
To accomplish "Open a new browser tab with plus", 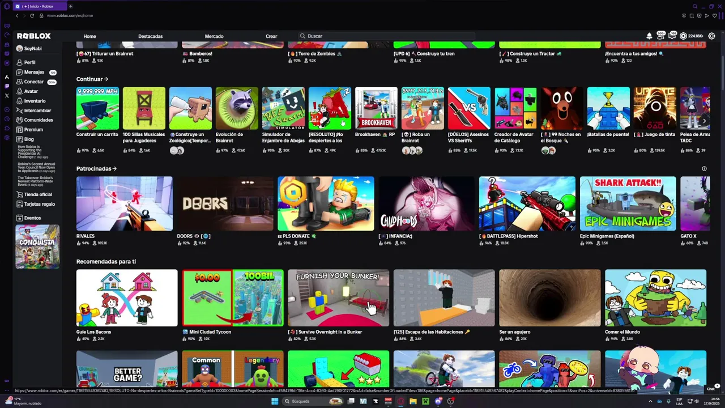I will (70, 6).
